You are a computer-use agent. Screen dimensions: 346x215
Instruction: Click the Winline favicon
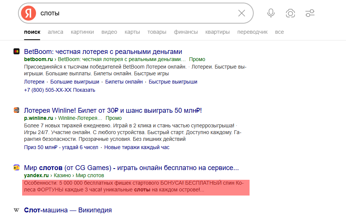coord(17,110)
